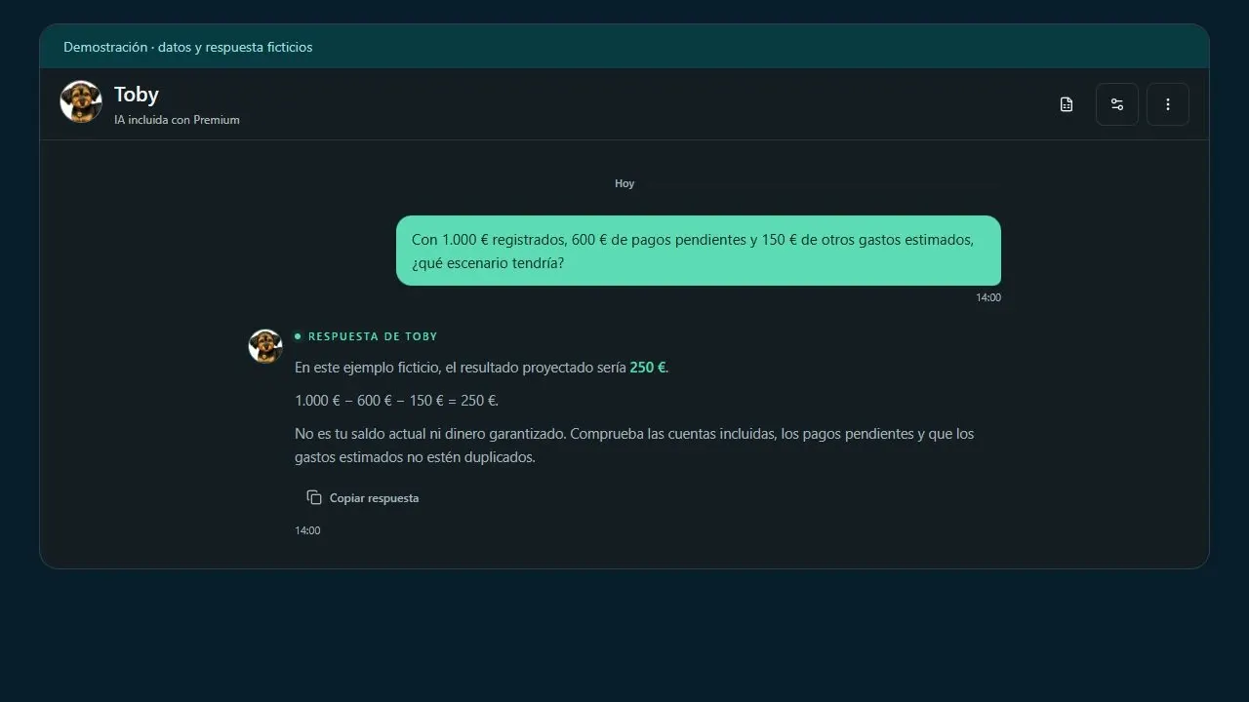The width and height of the screenshot is (1249, 702).
Task: Select the Toby name heading
Action: tap(137, 95)
